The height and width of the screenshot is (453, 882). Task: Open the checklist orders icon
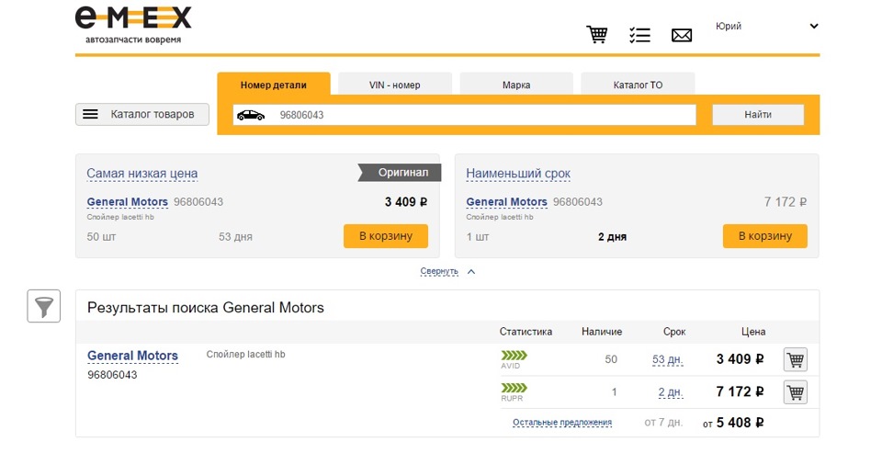(639, 35)
